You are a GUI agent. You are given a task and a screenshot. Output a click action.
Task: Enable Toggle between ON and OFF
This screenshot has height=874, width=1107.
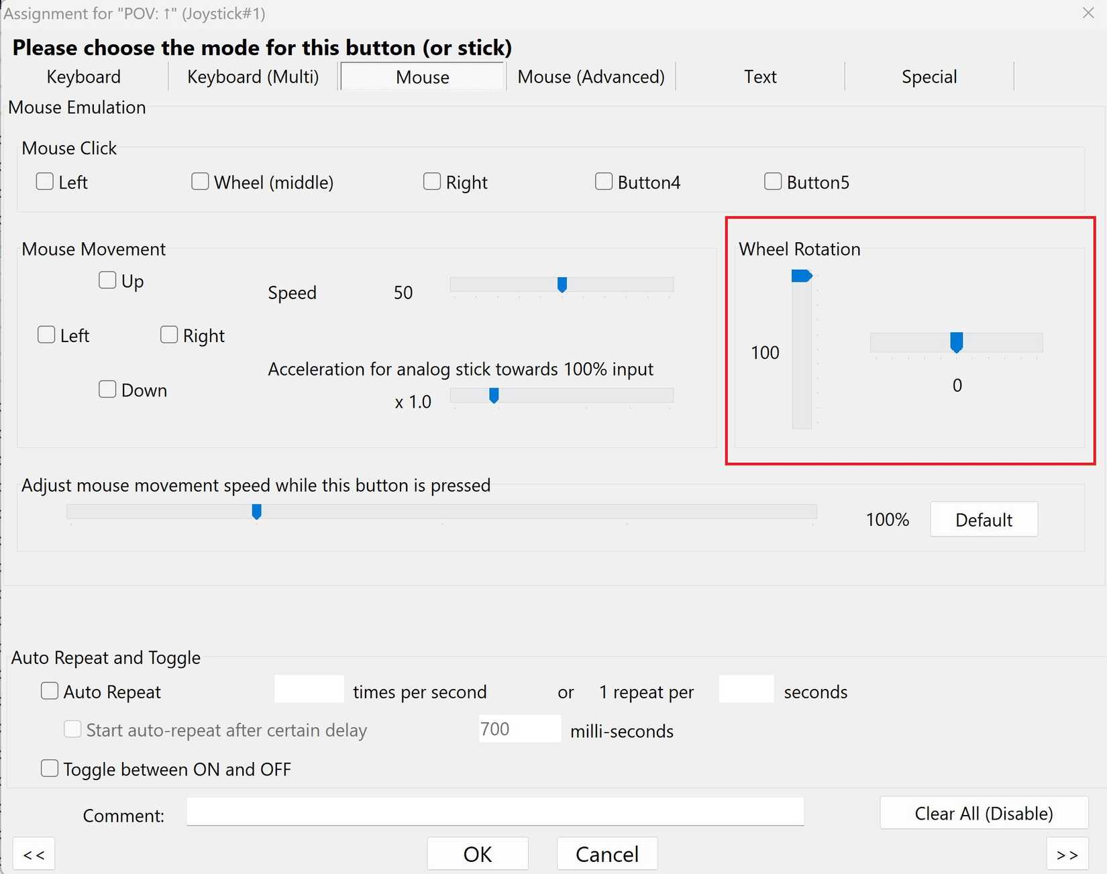[50, 768]
